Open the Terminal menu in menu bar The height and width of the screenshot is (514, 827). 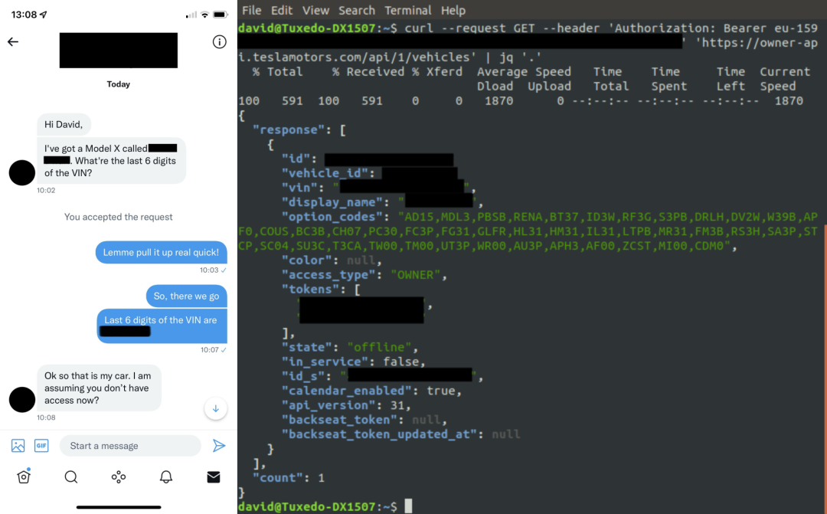407,10
